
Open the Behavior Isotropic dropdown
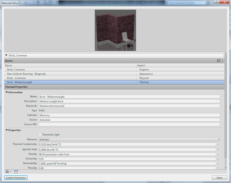(x=129, y=139)
